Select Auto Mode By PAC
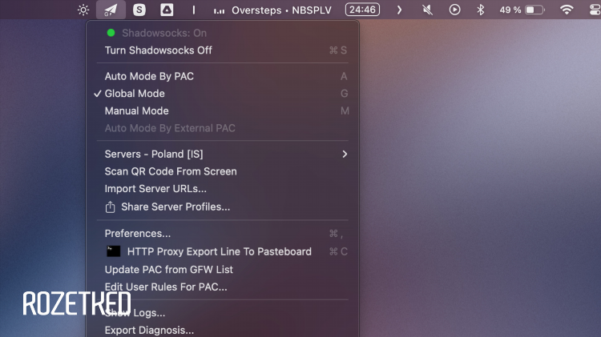601x337 pixels. click(223, 76)
